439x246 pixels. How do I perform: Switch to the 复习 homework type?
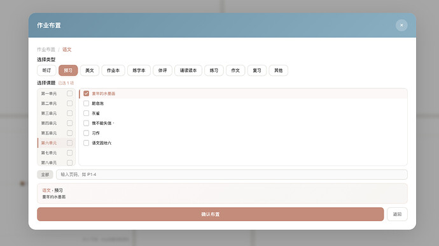tap(257, 70)
